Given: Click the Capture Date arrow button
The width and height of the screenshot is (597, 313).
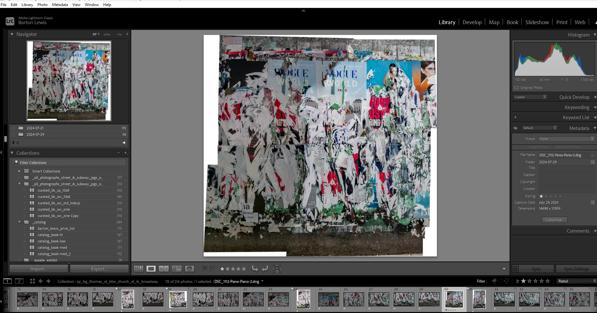Looking at the screenshot, I should pos(593,202).
